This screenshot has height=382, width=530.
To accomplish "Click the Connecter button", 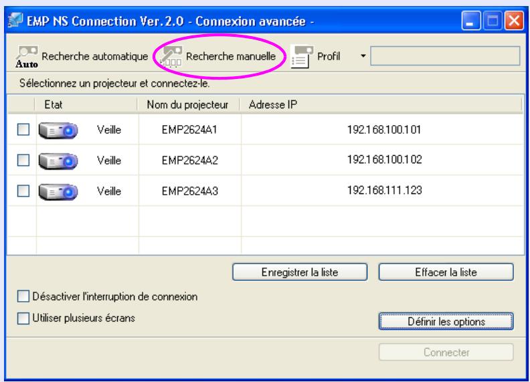I will (x=446, y=353).
